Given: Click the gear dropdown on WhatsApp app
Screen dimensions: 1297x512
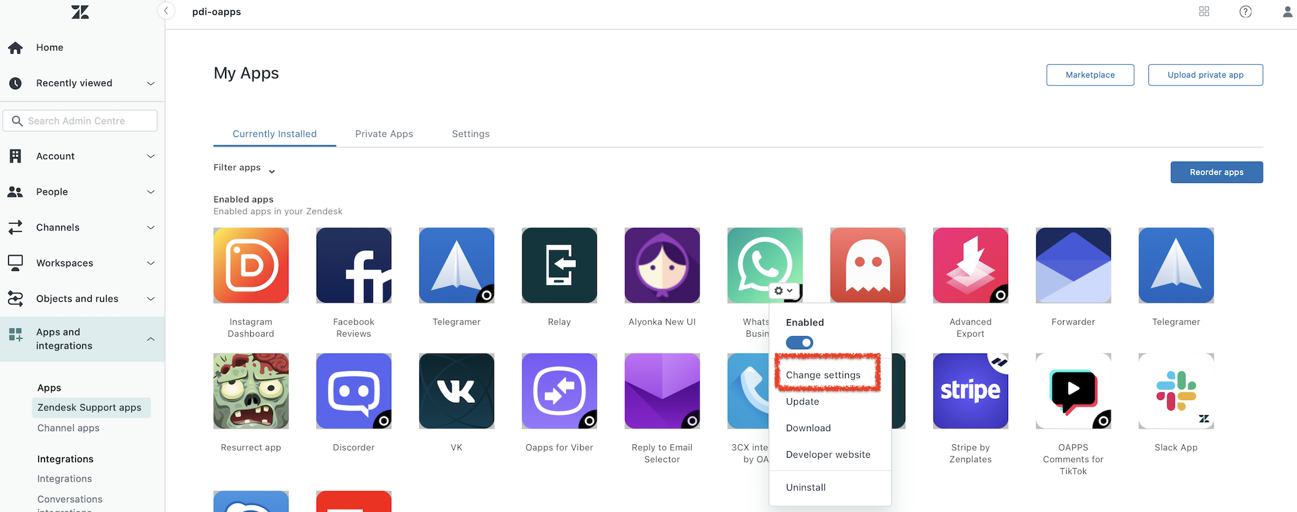Looking at the screenshot, I should pyautogui.click(x=784, y=291).
